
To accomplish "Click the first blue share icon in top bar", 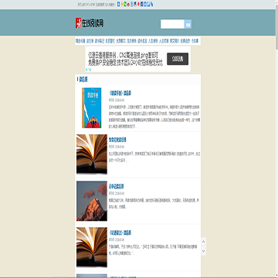I will [118, 4].
